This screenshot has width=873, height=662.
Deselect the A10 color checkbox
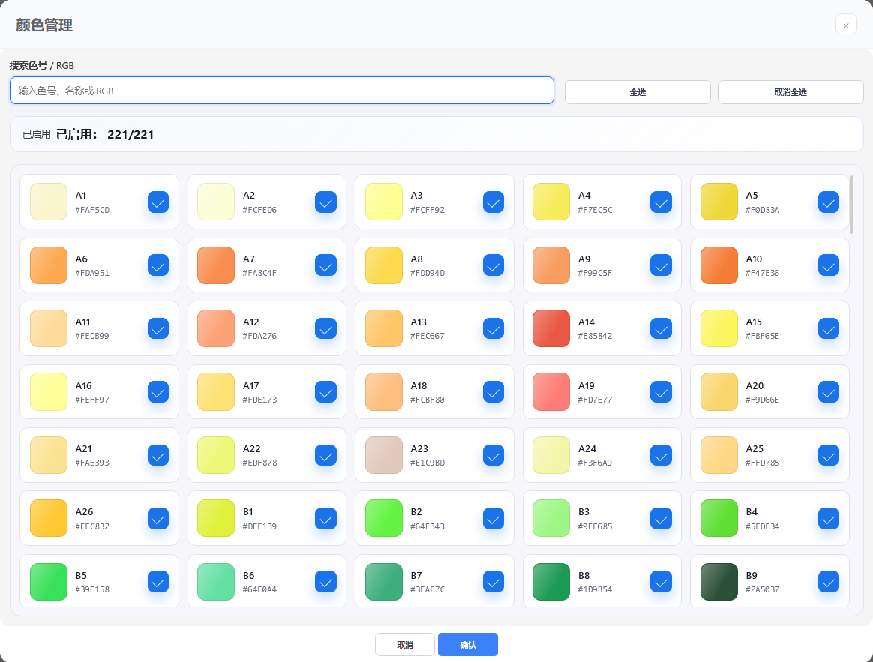(x=829, y=265)
